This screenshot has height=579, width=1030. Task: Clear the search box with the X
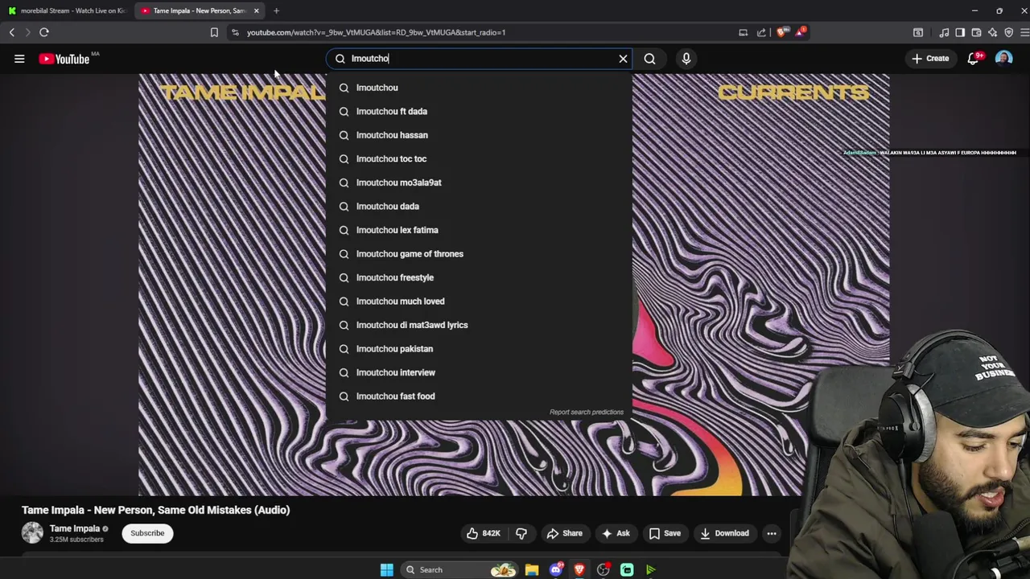[x=623, y=59]
